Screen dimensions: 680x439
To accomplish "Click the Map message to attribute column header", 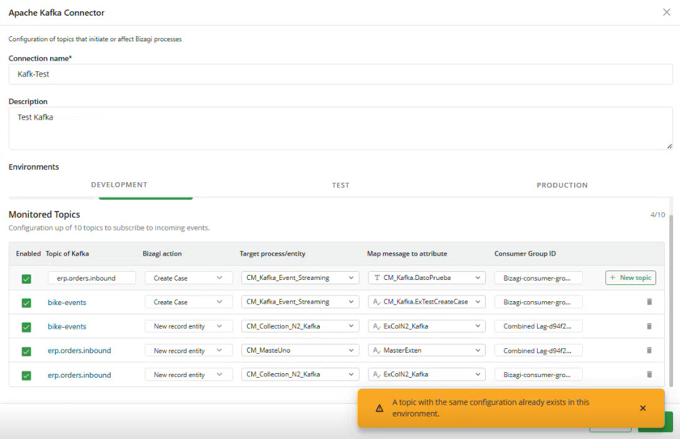I will [x=407, y=254].
